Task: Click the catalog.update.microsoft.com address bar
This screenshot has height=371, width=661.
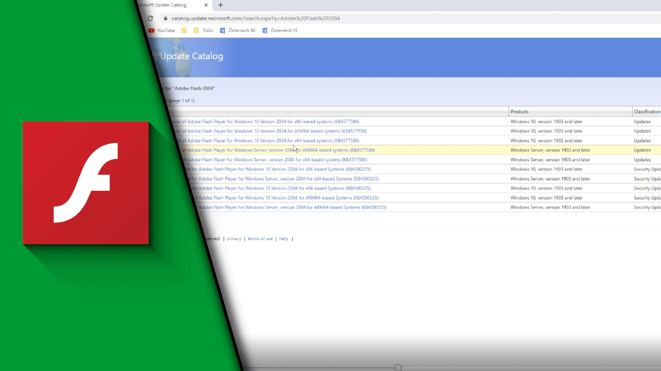Action: [256, 19]
